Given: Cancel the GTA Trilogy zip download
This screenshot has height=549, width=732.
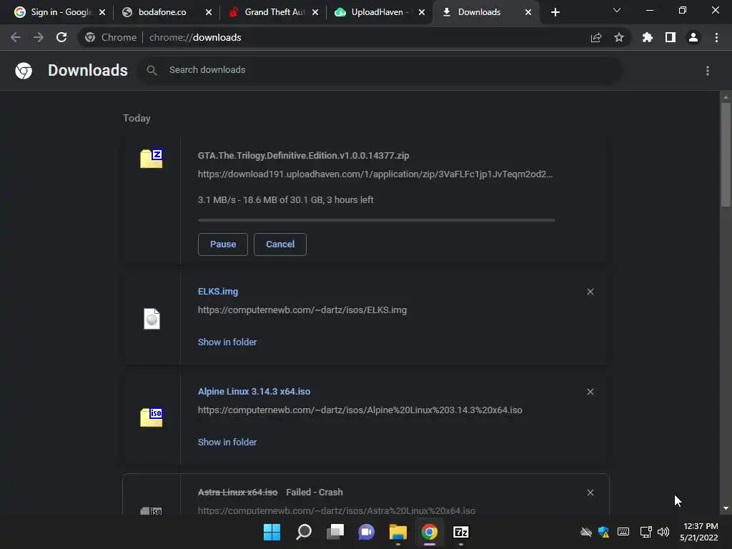Looking at the screenshot, I should pyautogui.click(x=280, y=244).
